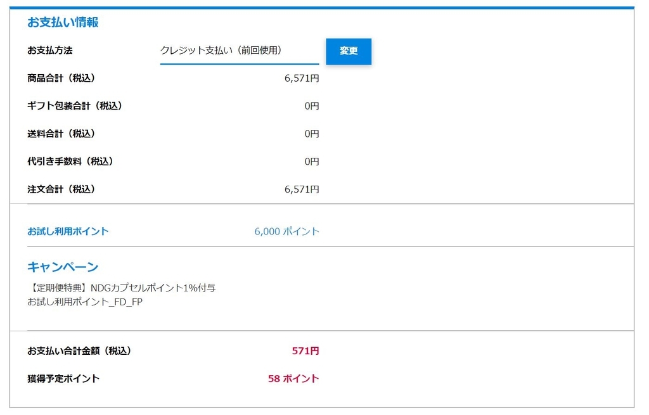Select the 獲得予定ポイント label
Screen dimensions: 649x415
(65, 378)
